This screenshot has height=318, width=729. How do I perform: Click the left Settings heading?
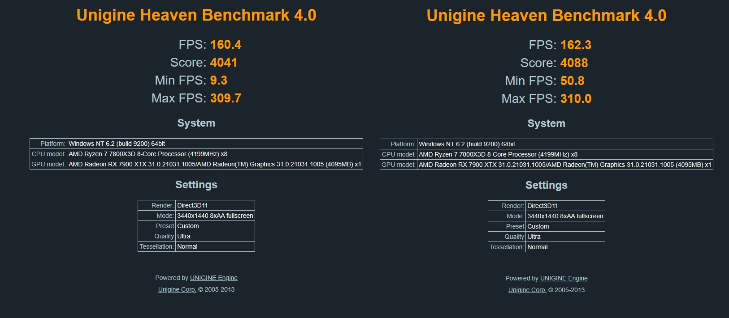(196, 185)
